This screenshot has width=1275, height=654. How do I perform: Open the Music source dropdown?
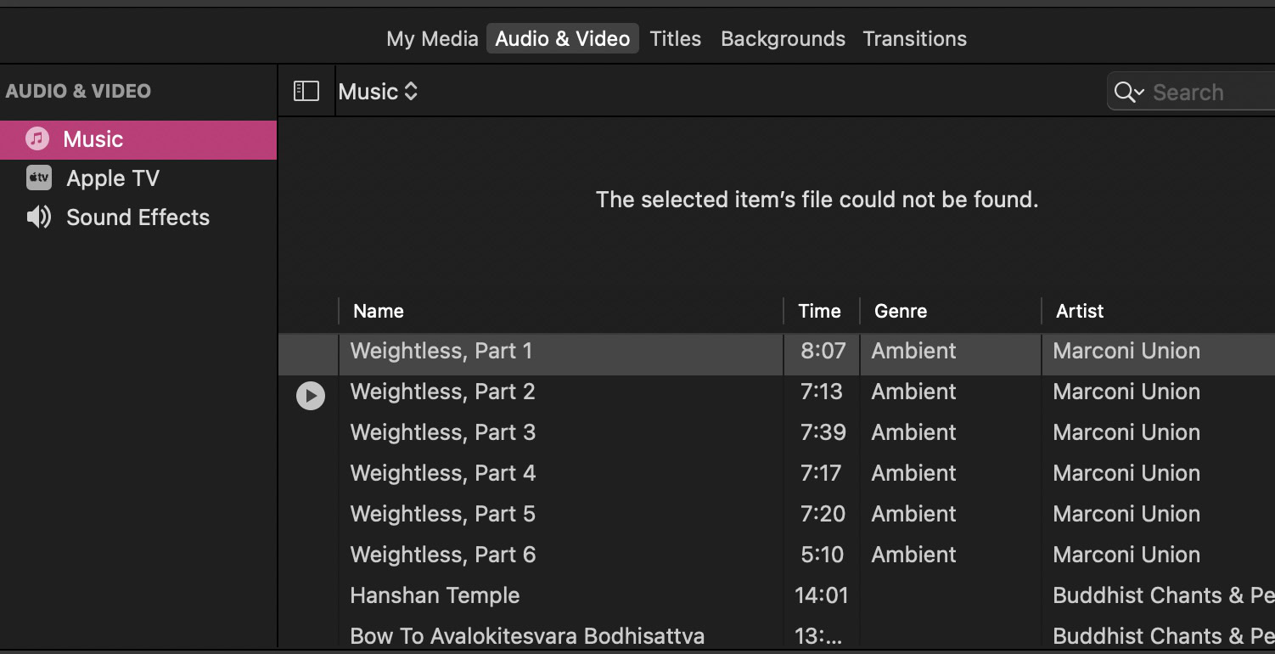pyautogui.click(x=378, y=91)
